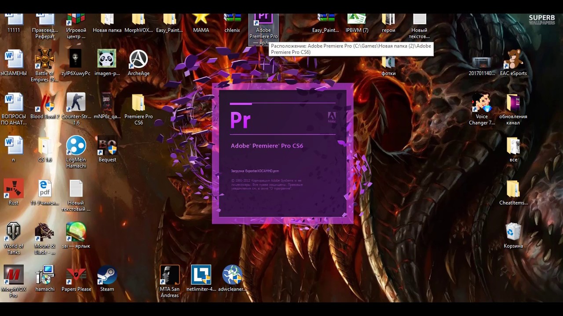Open the zyIP6XuwyPc image file
Viewport: 563px width, 316px height.
(76, 63)
